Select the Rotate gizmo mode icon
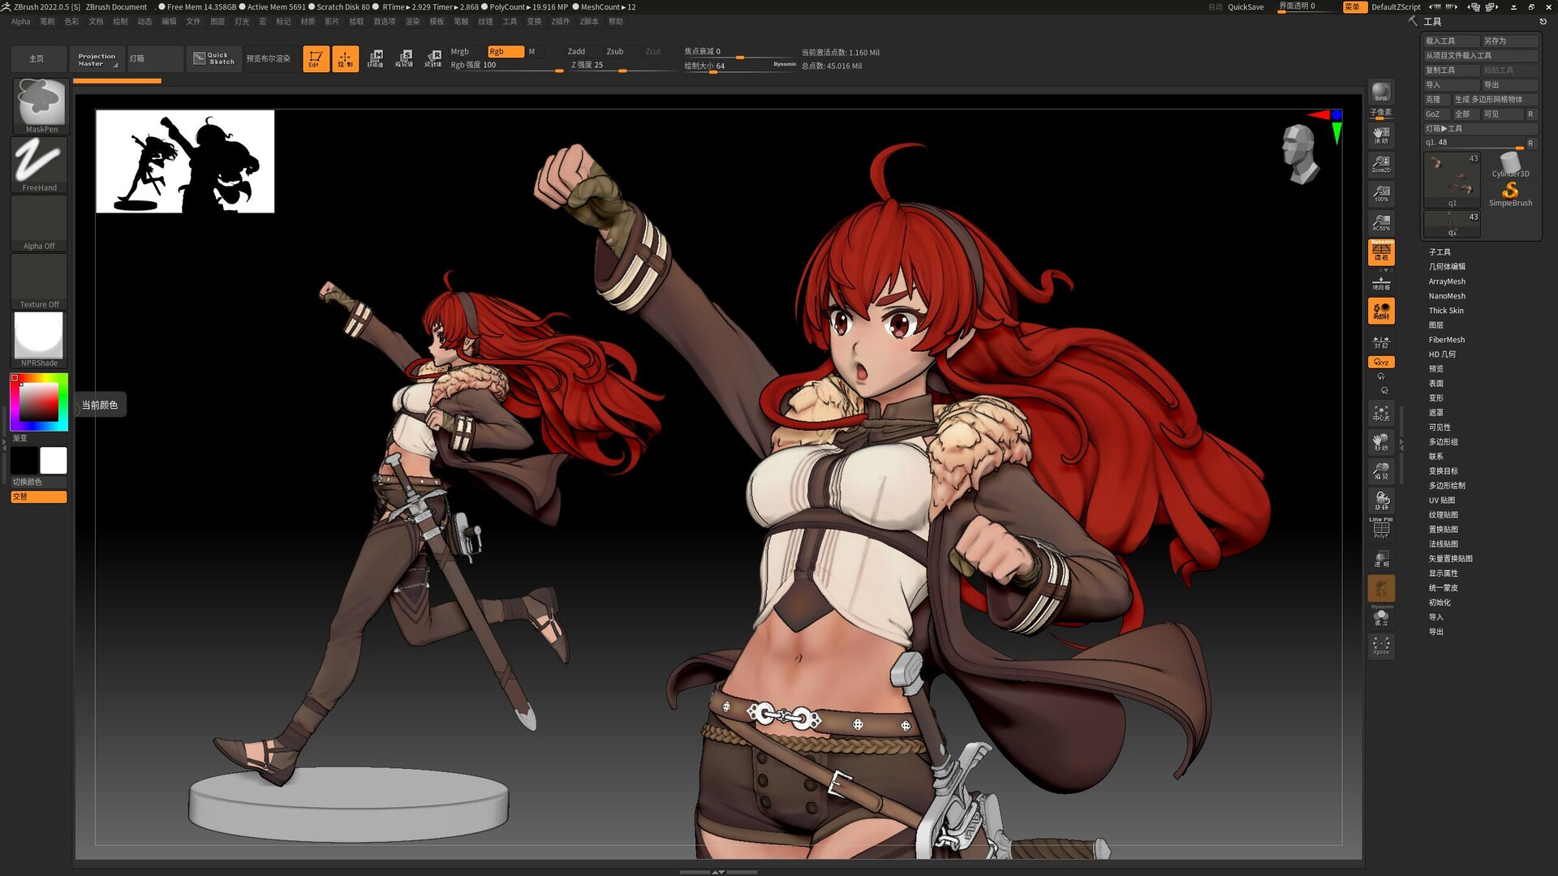1558x876 pixels. (x=433, y=58)
